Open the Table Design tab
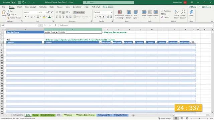 tap(108, 7)
